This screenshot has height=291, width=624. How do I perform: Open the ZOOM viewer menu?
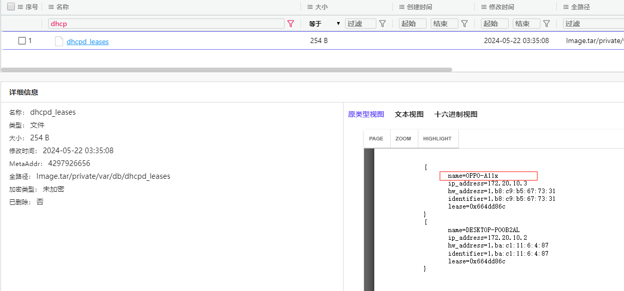point(404,139)
